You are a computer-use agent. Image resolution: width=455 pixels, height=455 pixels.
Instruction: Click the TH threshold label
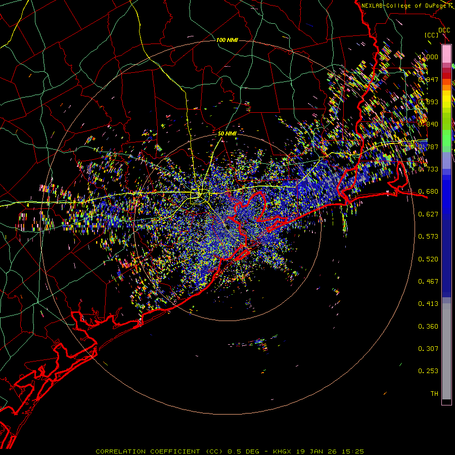(434, 394)
